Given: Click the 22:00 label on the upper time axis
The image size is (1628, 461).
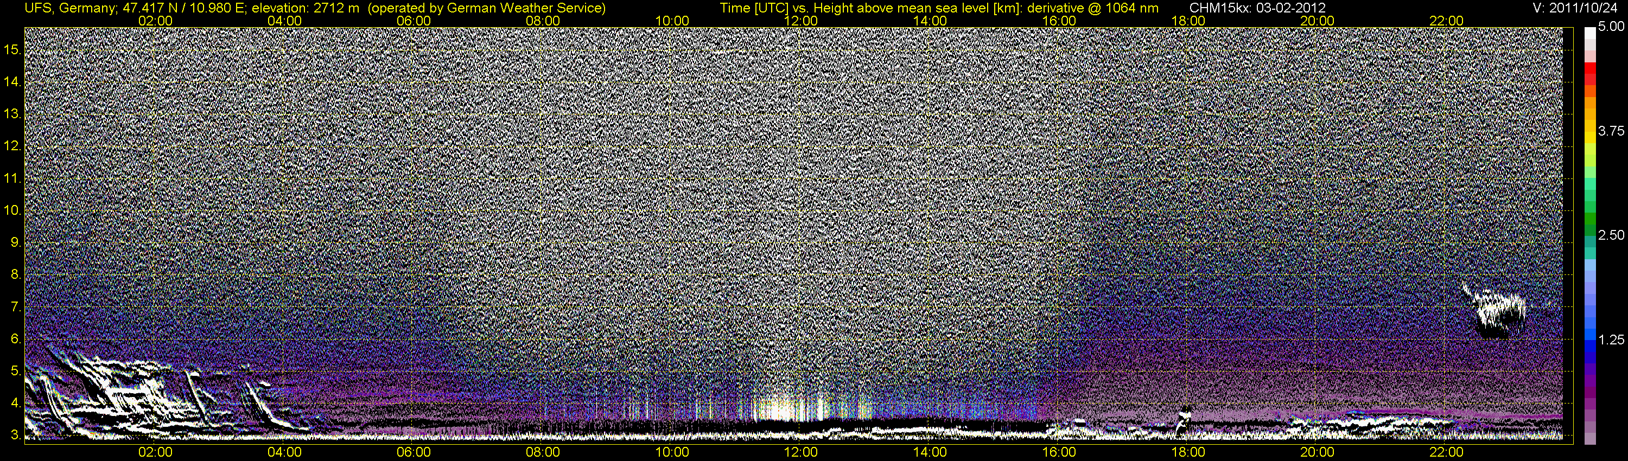Looking at the screenshot, I should [1447, 21].
